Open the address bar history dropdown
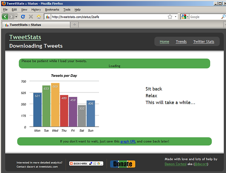Viewport: 226px width, 173px height. pyautogui.click(x=175, y=17)
